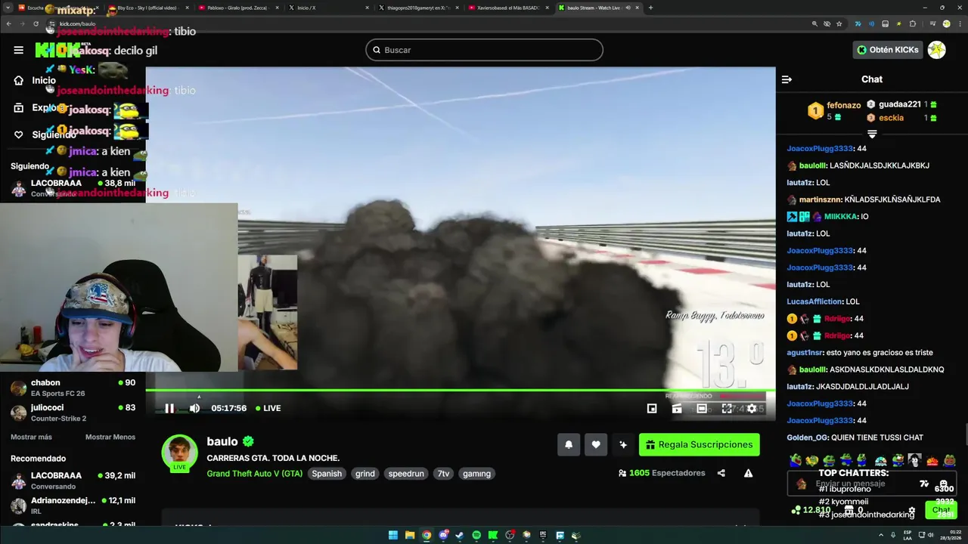Open Discord from taskbar

[443, 535]
